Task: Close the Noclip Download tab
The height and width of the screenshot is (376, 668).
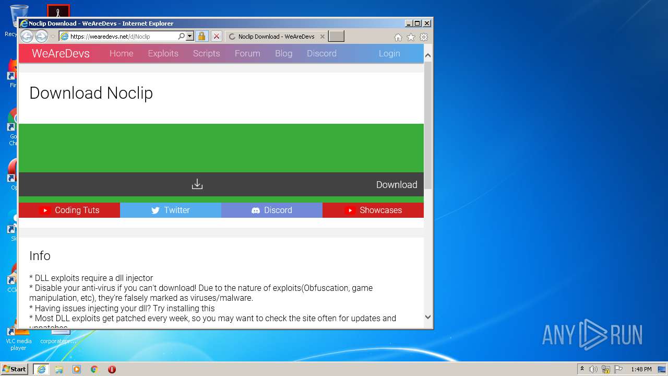Action: tap(323, 37)
